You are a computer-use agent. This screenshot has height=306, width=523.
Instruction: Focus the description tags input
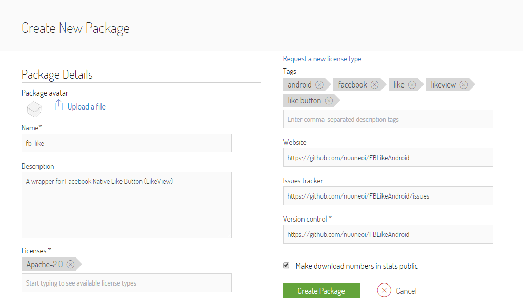tap(388, 119)
